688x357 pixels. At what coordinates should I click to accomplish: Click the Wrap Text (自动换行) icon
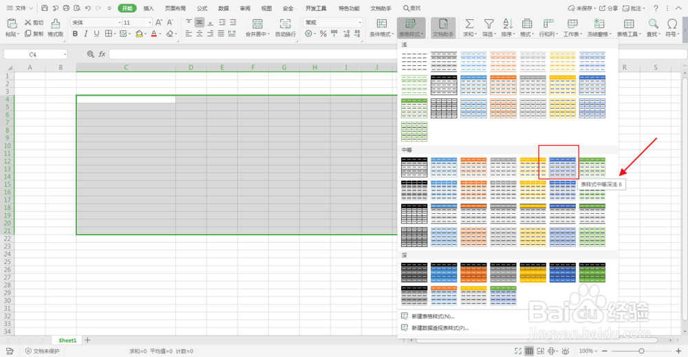286,23
